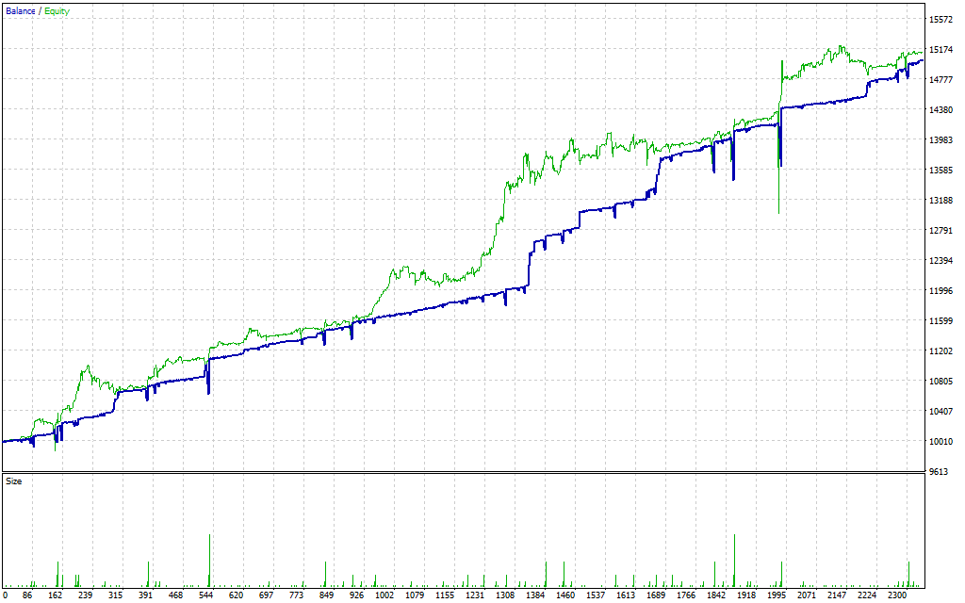Click the blue Balance legend label

coord(20,11)
